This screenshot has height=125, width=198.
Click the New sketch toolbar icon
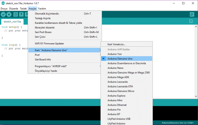pos(15,14)
